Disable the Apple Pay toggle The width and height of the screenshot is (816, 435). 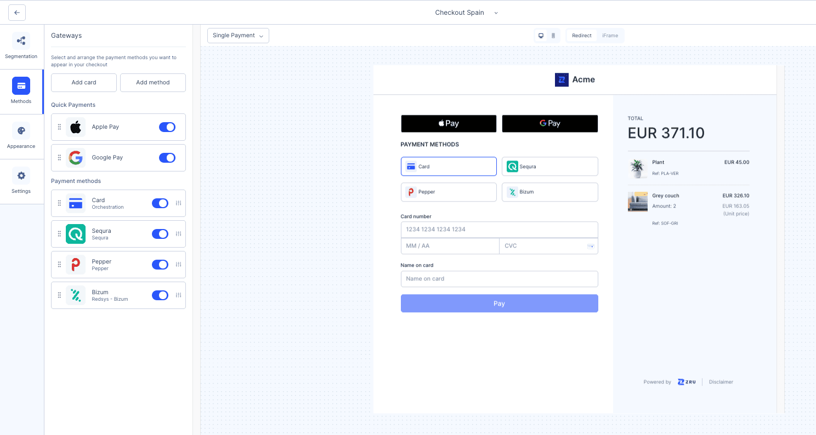[x=167, y=127]
